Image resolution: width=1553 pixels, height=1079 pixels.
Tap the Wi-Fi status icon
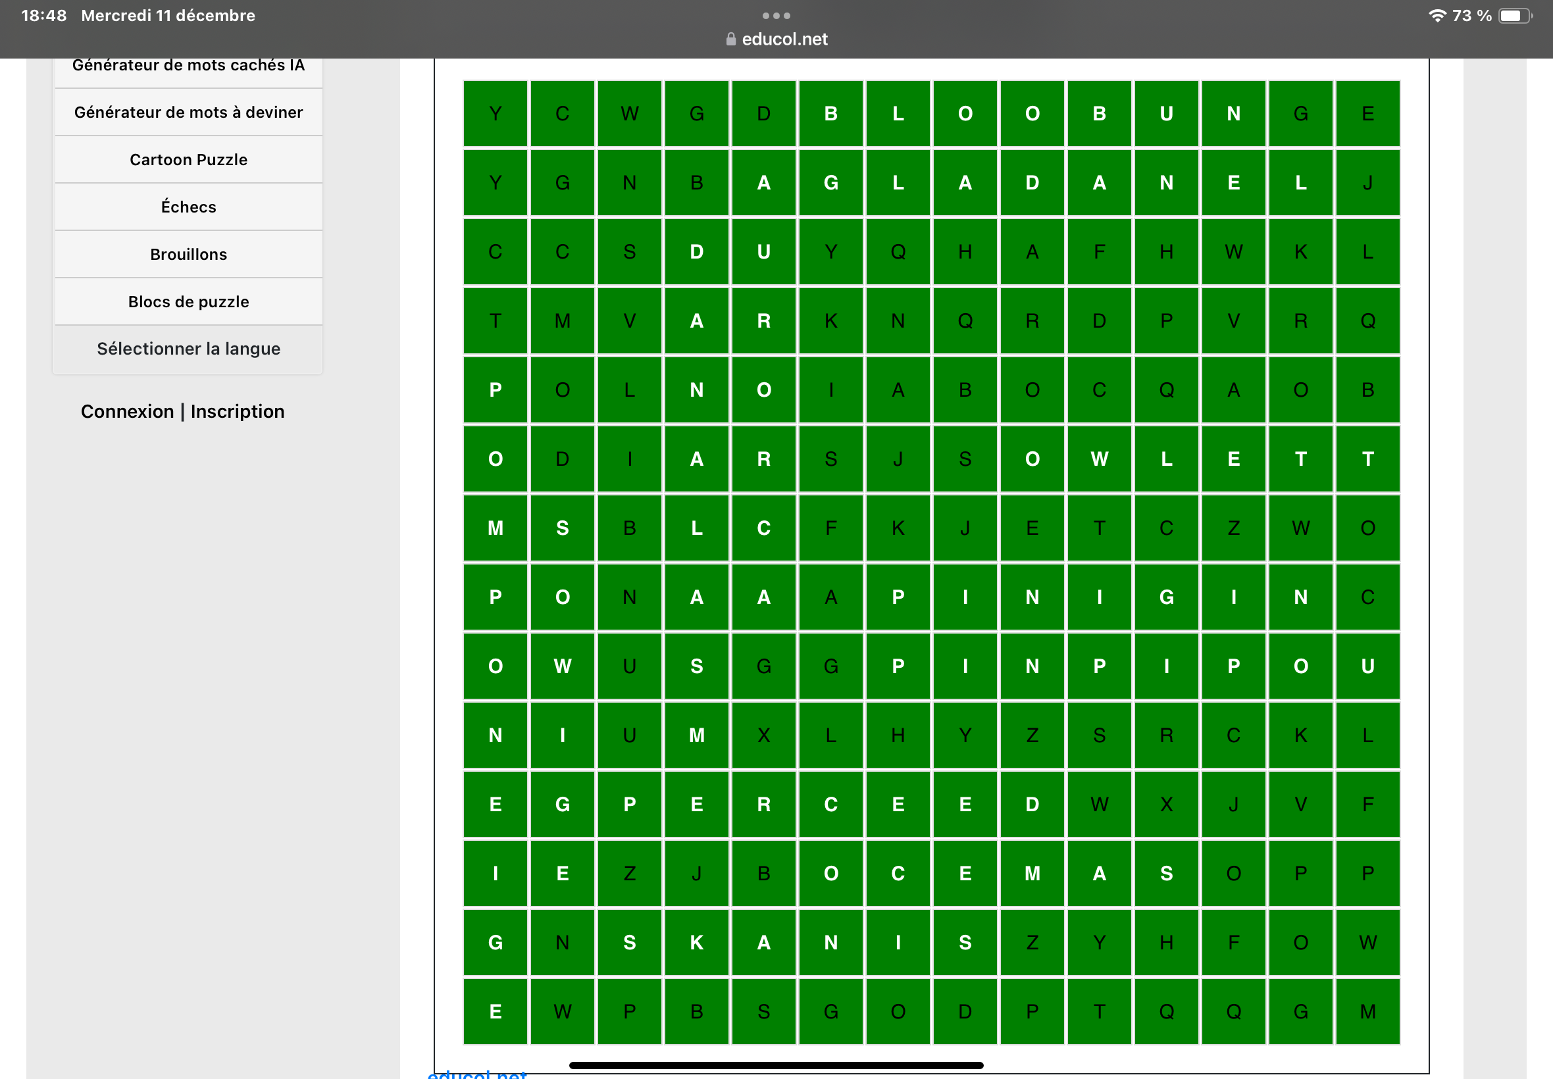coord(1437,16)
